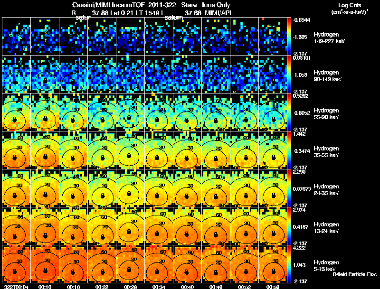This screenshot has width=380, height=289.
Task: Click the 0.03101 color scale value
Action: coord(302,58)
